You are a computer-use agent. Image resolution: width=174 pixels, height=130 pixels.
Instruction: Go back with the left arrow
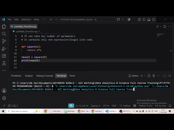[x=51, y=19]
